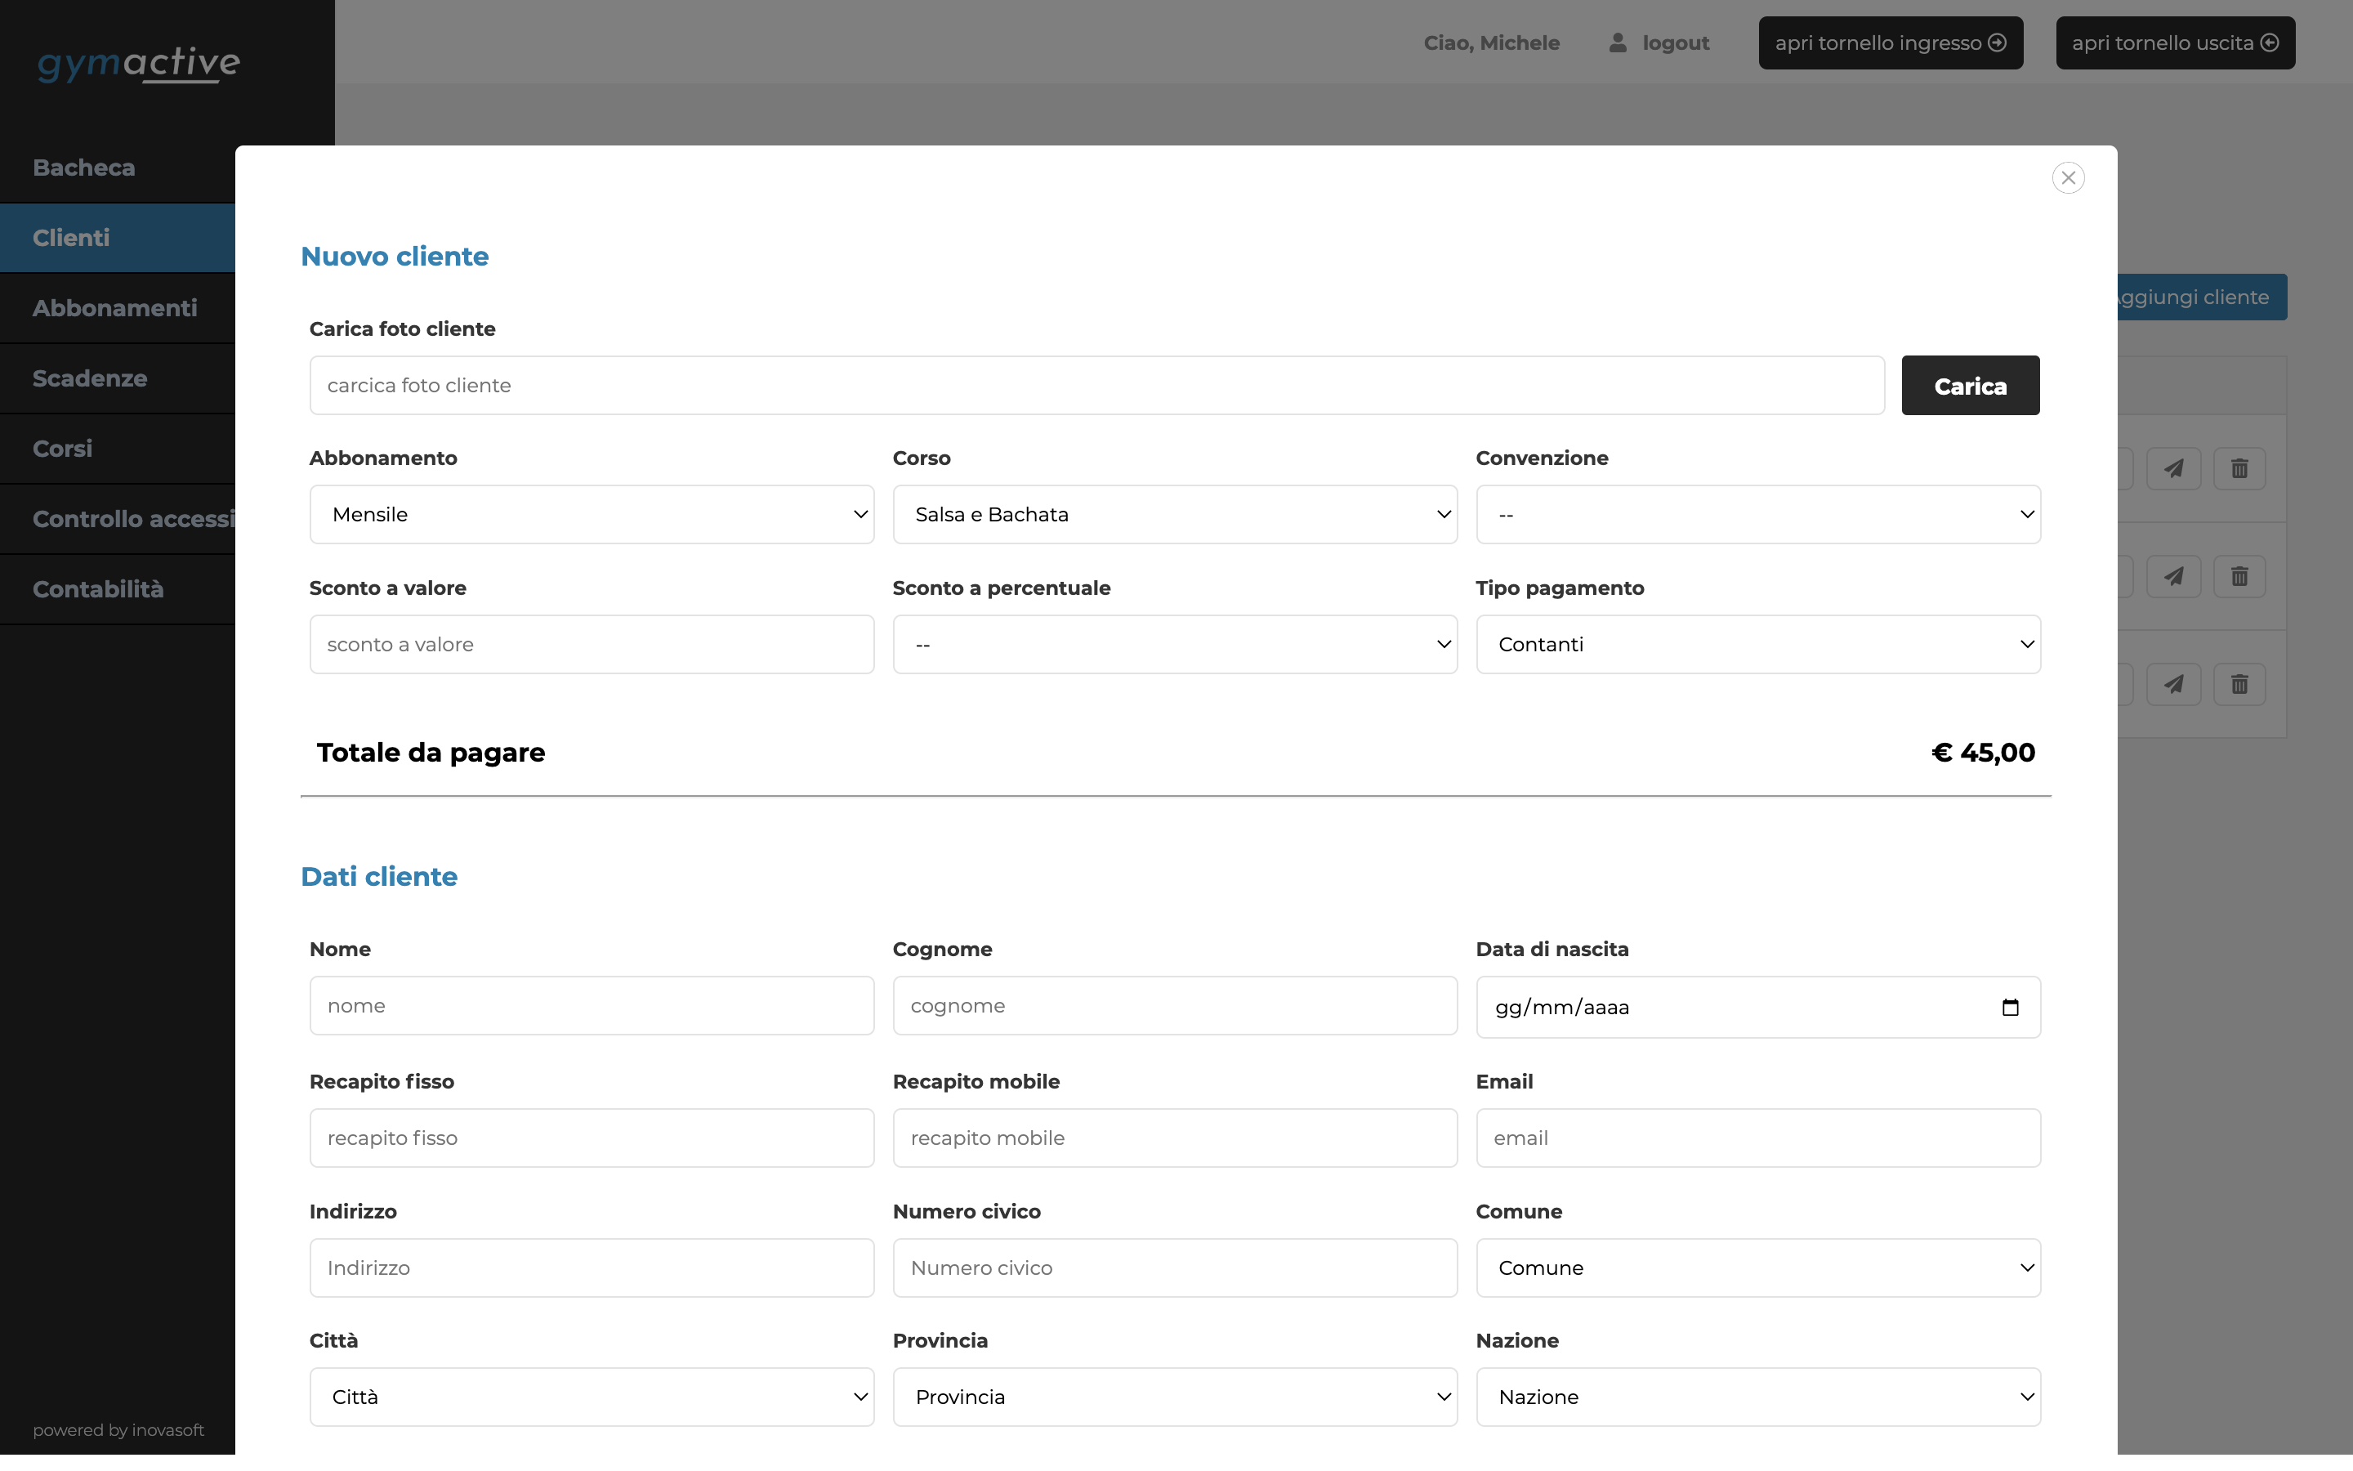The width and height of the screenshot is (2353, 1471).
Task: Click the Nuovo cliente heading
Action: point(395,256)
